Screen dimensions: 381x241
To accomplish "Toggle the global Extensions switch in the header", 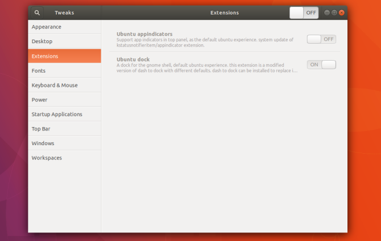I will pyautogui.click(x=304, y=12).
